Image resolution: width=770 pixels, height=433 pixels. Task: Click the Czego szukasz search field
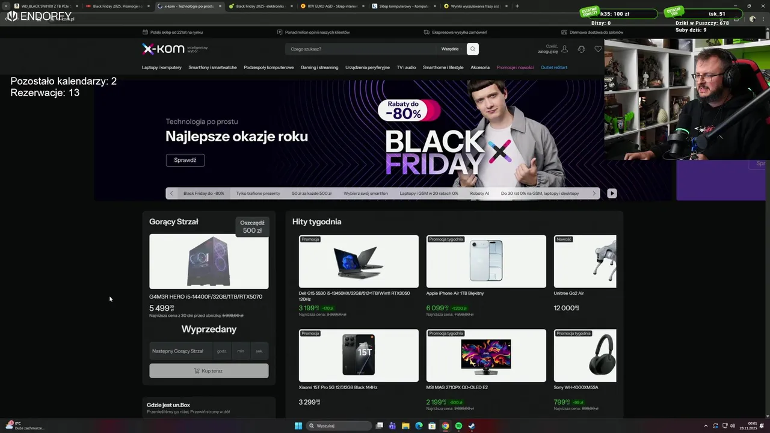361,49
